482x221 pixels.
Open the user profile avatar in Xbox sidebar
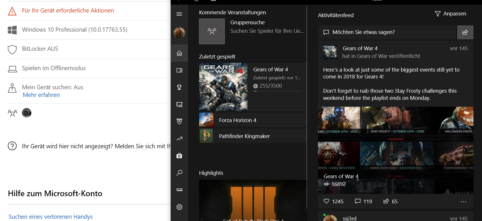[x=179, y=33]
